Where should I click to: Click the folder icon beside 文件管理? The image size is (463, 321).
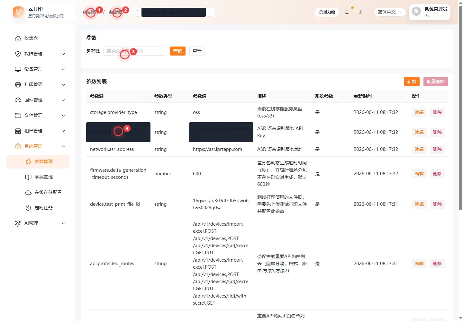pos(18,116)
